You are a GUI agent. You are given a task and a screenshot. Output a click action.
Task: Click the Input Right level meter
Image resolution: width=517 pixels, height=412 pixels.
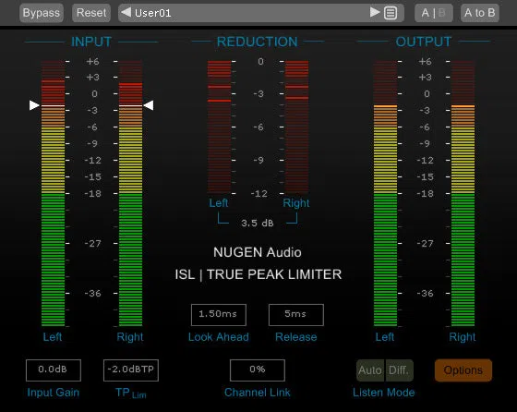tap(130, 193)
